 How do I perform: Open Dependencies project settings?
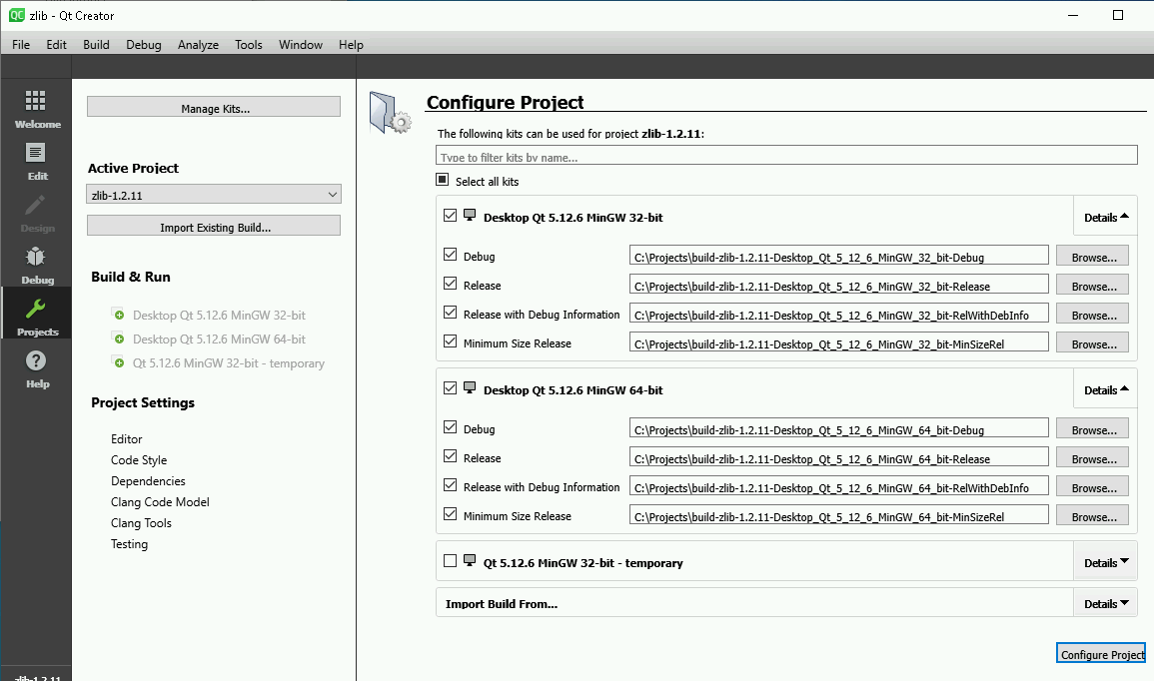point(148,481)
